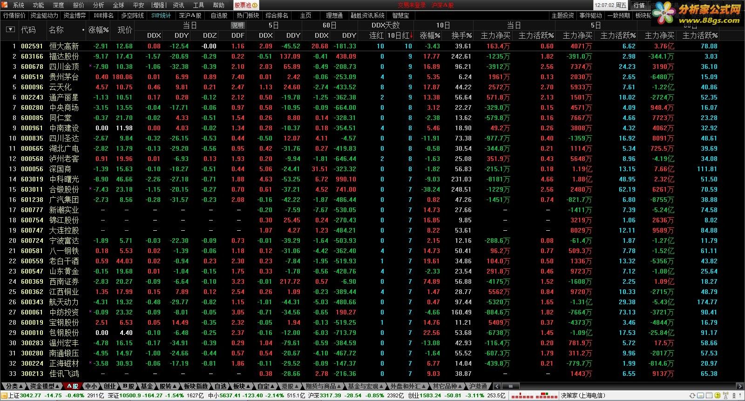Select the 泸州老窖 stock row
The image size is (745, 401).
tap(359, 159)
